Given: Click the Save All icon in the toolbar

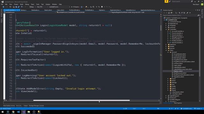Looking at the screenshot, I should click(x=18, y=7).
